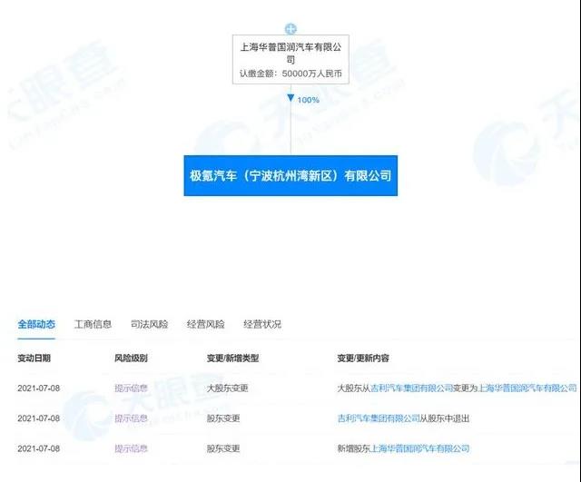Open 上海华普国润汽车有限公司 link after 新增股东
This screenshot has width=581, height=482.
[x=424, y=448]
